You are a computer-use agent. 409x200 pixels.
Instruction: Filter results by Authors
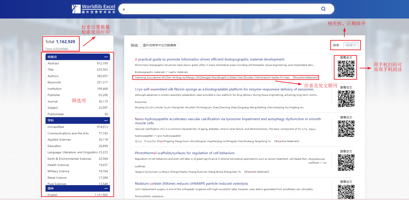coord(53,76)
